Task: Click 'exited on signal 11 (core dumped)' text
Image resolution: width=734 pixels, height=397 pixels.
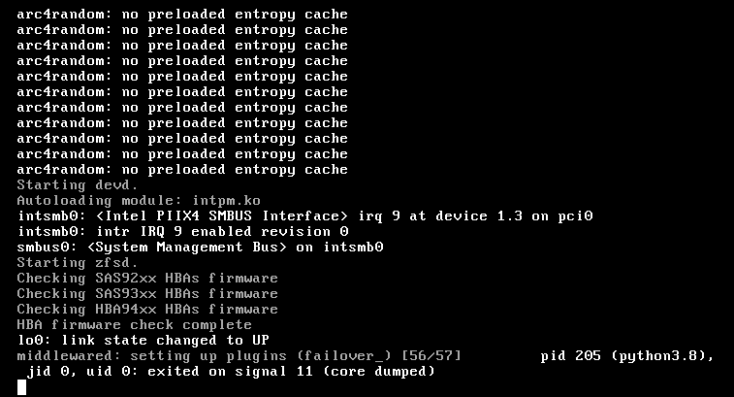Action: click(291, 371)
